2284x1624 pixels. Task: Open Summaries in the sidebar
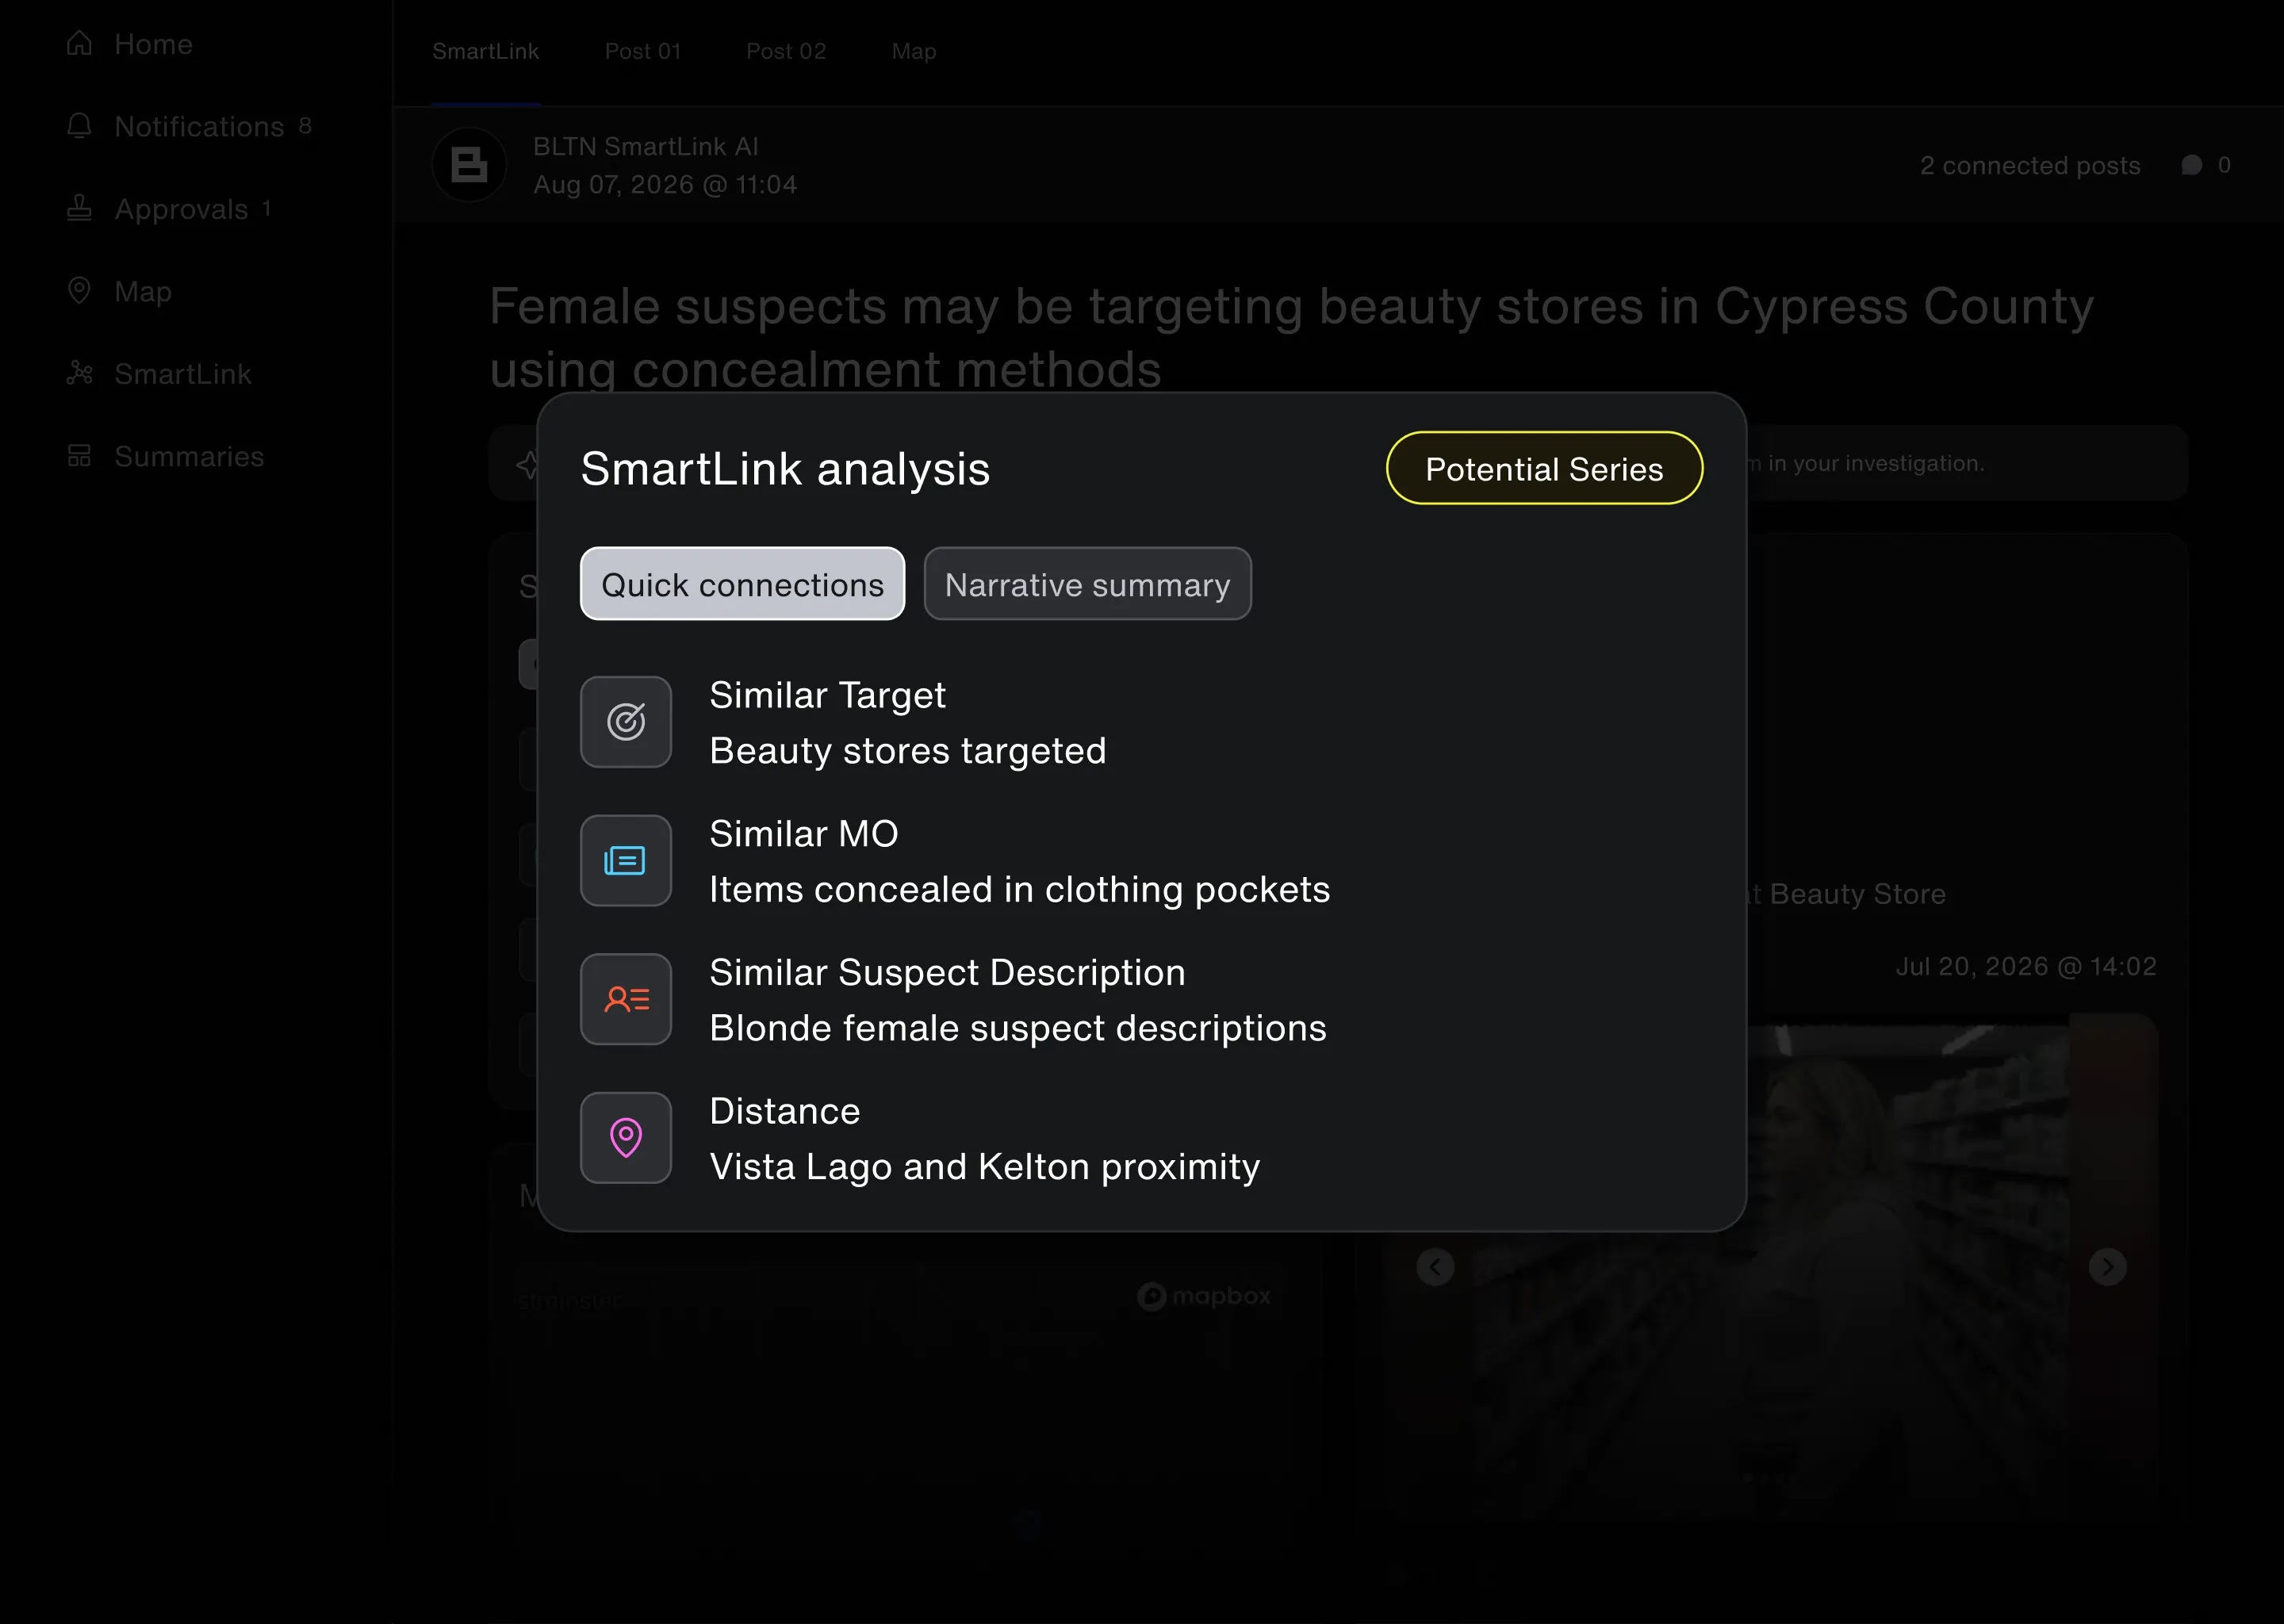click(165, 456)
